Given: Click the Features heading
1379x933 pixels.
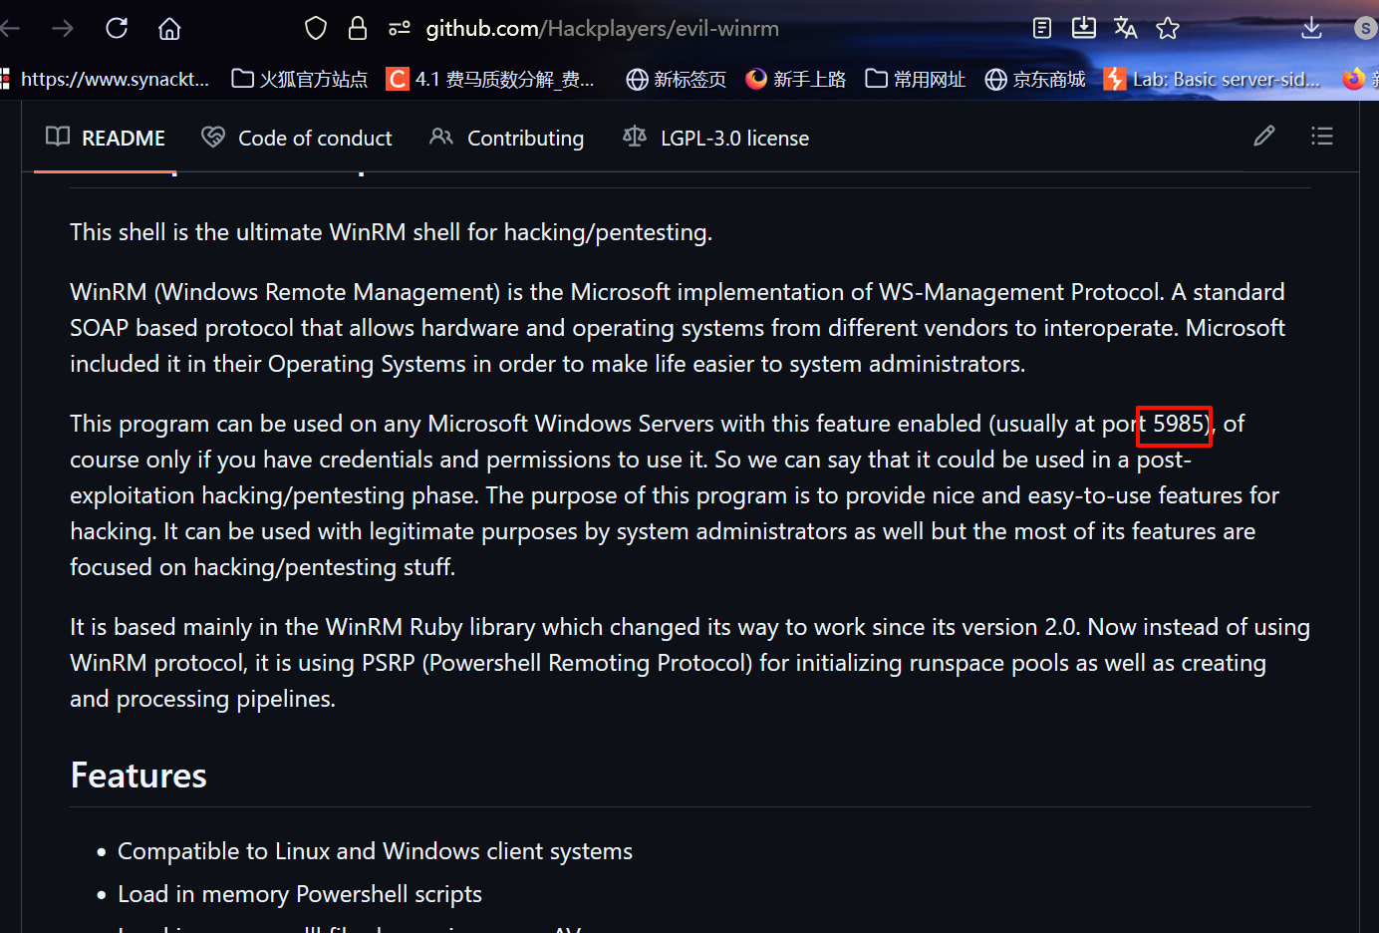Looking at the screenshot, I should pos(138,776).
